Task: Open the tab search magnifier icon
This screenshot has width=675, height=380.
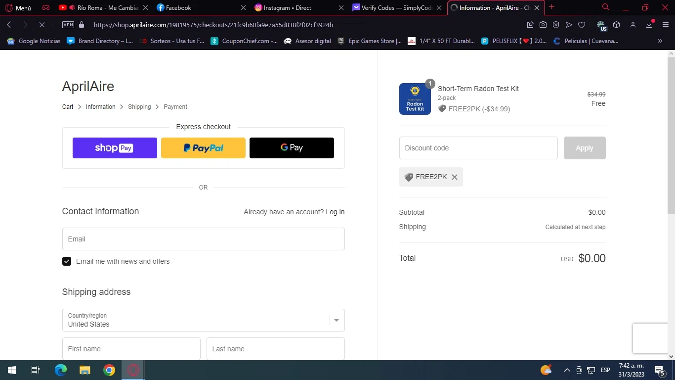Action: (605, 7)
